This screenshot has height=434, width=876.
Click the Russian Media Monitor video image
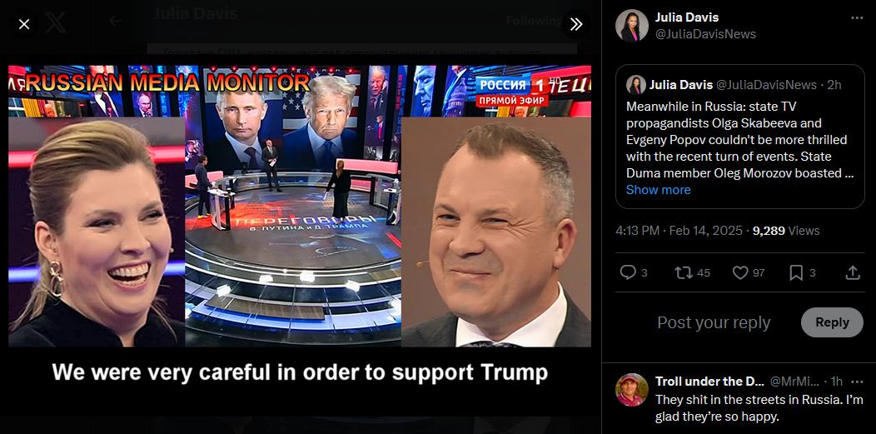[x=300, y=207]
